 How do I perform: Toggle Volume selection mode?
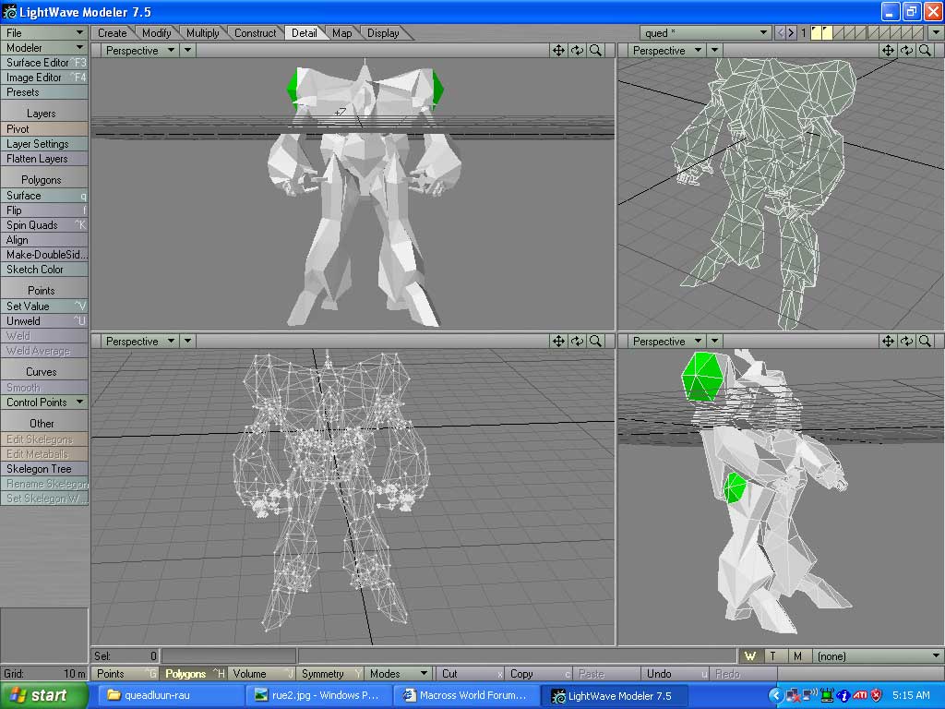tap(261, 673)
